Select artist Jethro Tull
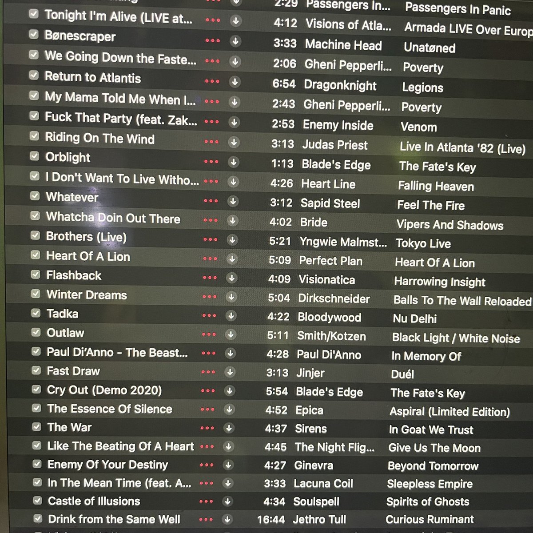The image size is (533, 533). click(319, 519)
